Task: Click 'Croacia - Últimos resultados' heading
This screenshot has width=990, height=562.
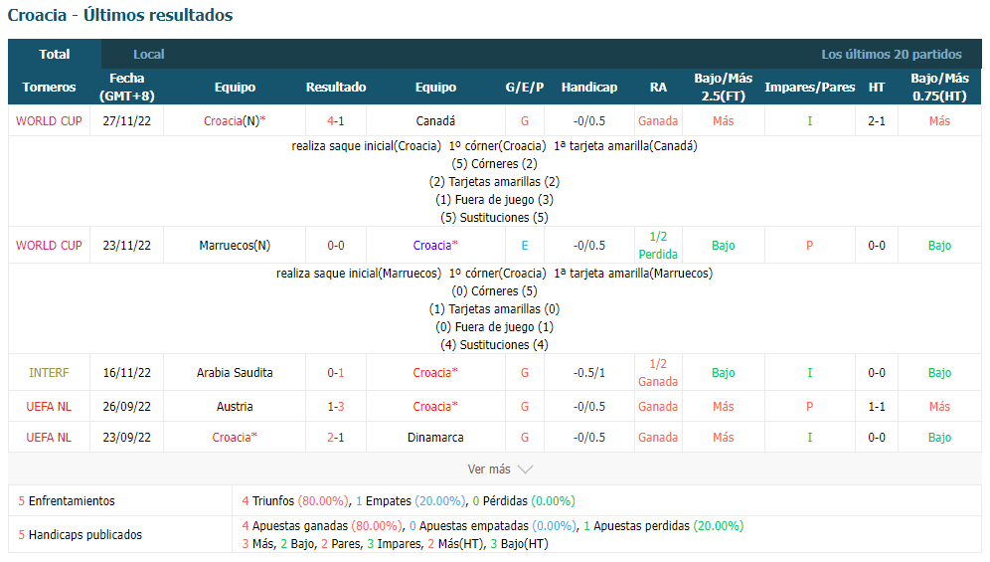Action: tap(120, 15)
